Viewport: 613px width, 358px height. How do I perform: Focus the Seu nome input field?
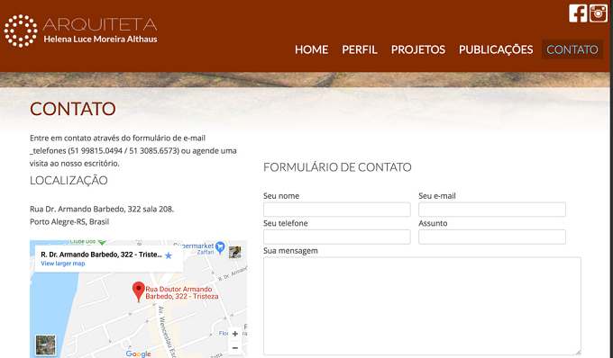pyautogui.click(x=336, y=210)
